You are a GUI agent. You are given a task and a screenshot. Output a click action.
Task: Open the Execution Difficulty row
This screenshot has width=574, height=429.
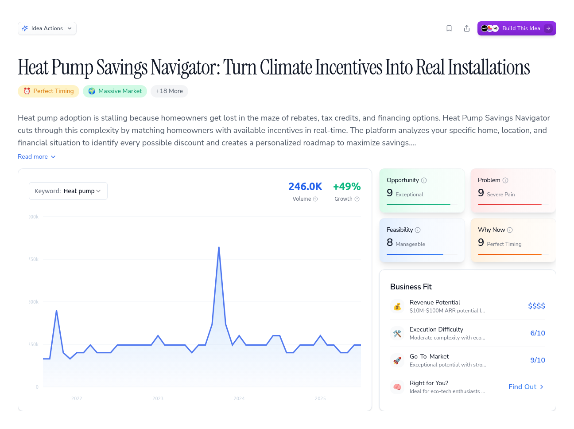(468, 333)
